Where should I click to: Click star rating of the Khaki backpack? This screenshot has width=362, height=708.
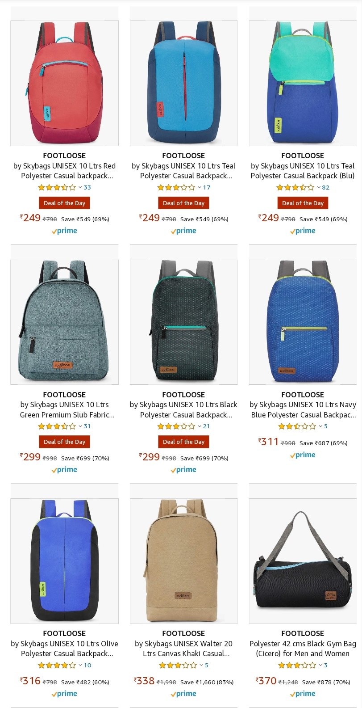point(178,666)
